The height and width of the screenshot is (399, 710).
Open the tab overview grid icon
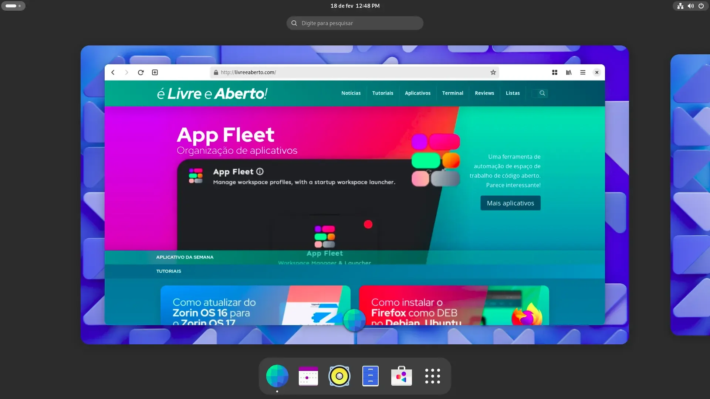click(x=555, y=72)
